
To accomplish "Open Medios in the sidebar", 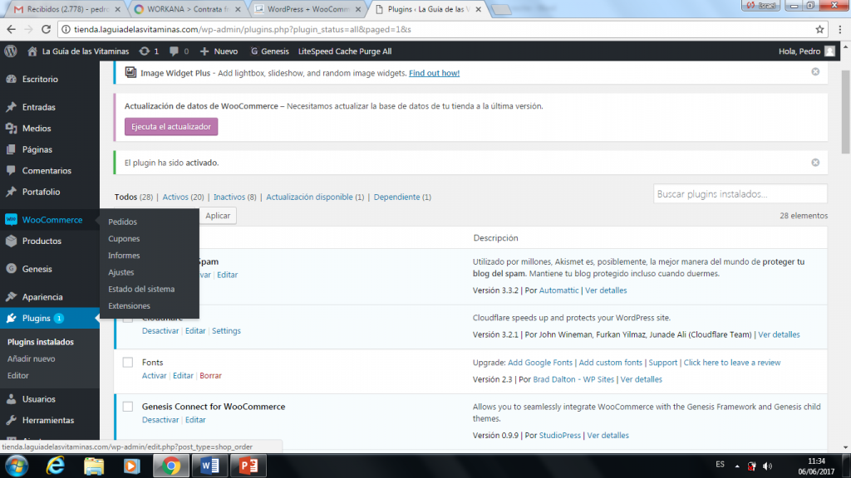I will 37,128.
